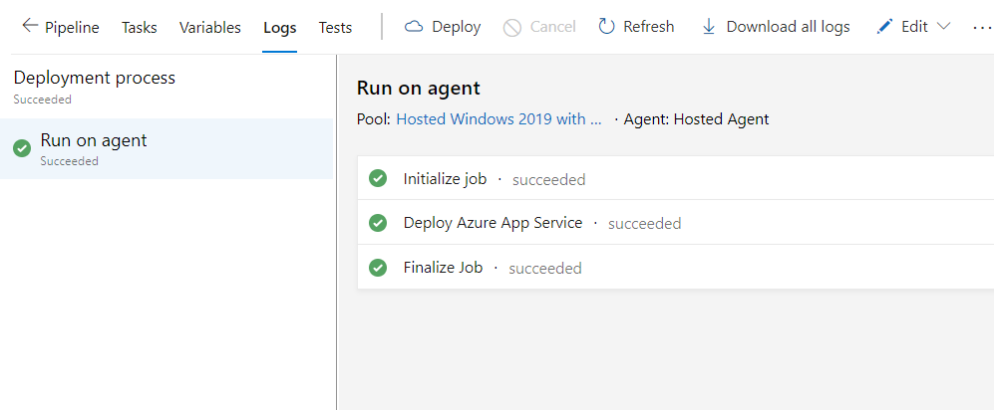
Task: Switch to the Tasks tab
Action: 139,28
